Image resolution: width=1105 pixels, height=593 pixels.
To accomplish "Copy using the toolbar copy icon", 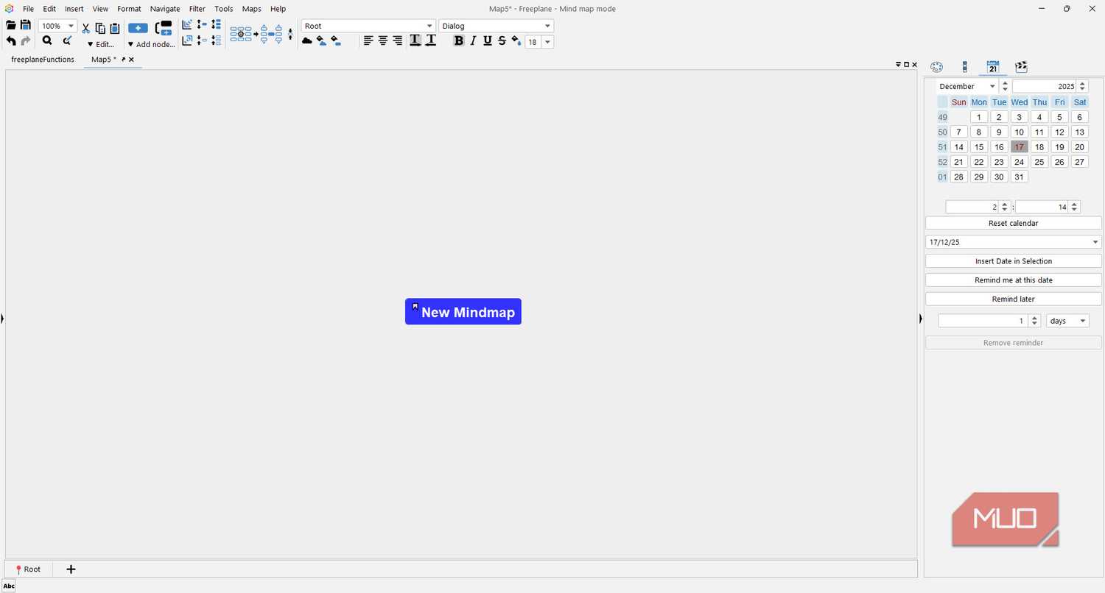I will pyautogui.click(x=100, y=29).
